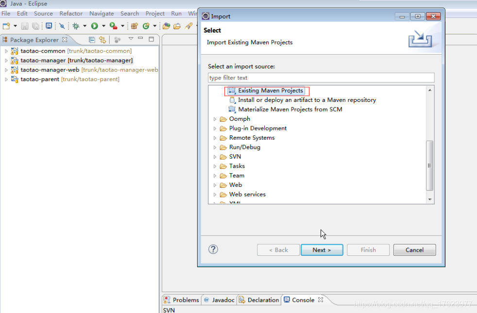Viewport: 477px width, 313px height.
Task: Open the Project menu
Action: pyautogui.click(x=155, y=14)
